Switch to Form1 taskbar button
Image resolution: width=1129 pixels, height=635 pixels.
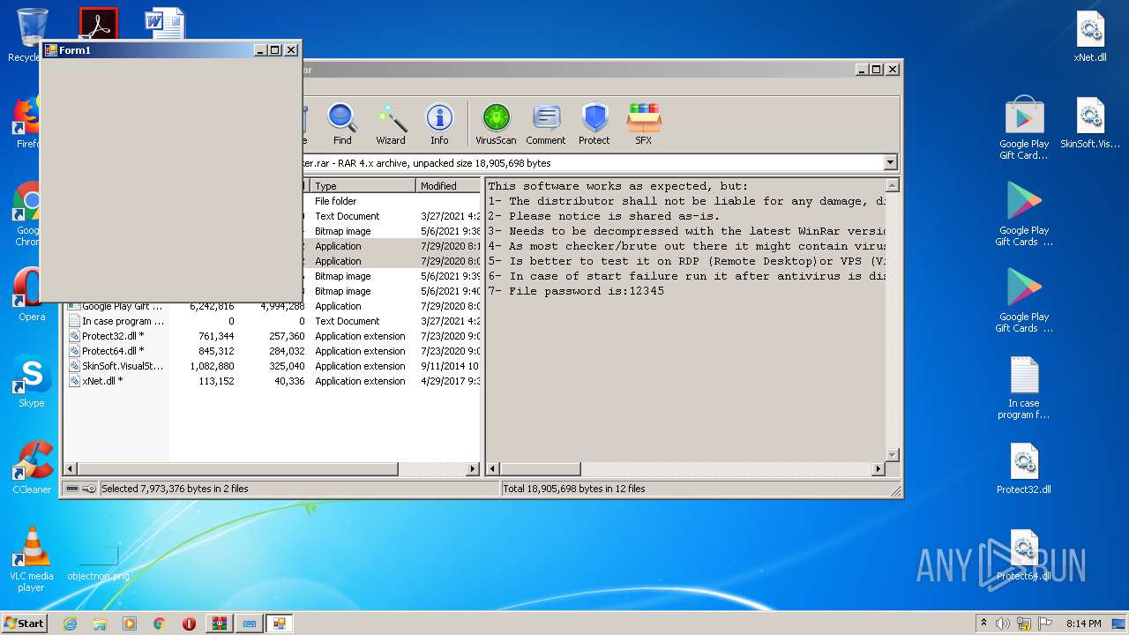[280, 624]
